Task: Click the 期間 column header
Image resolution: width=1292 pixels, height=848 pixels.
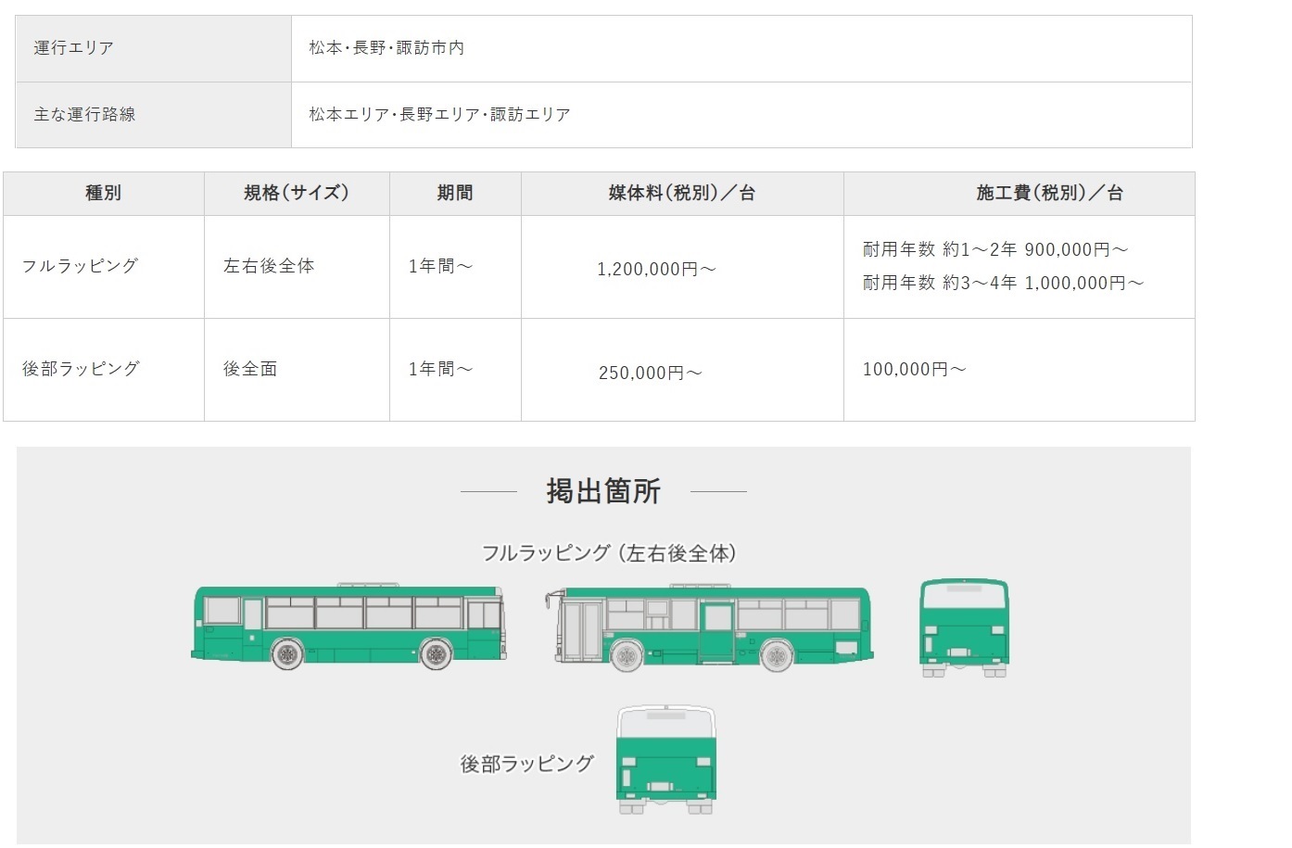Action: tap(455, 193)
